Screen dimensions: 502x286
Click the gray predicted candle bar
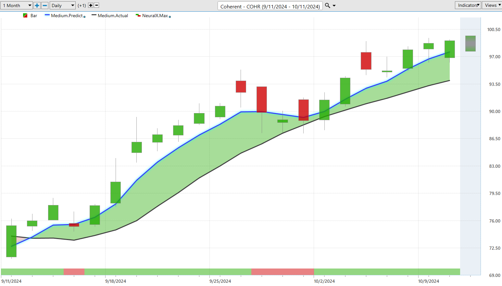pos(471,43)
